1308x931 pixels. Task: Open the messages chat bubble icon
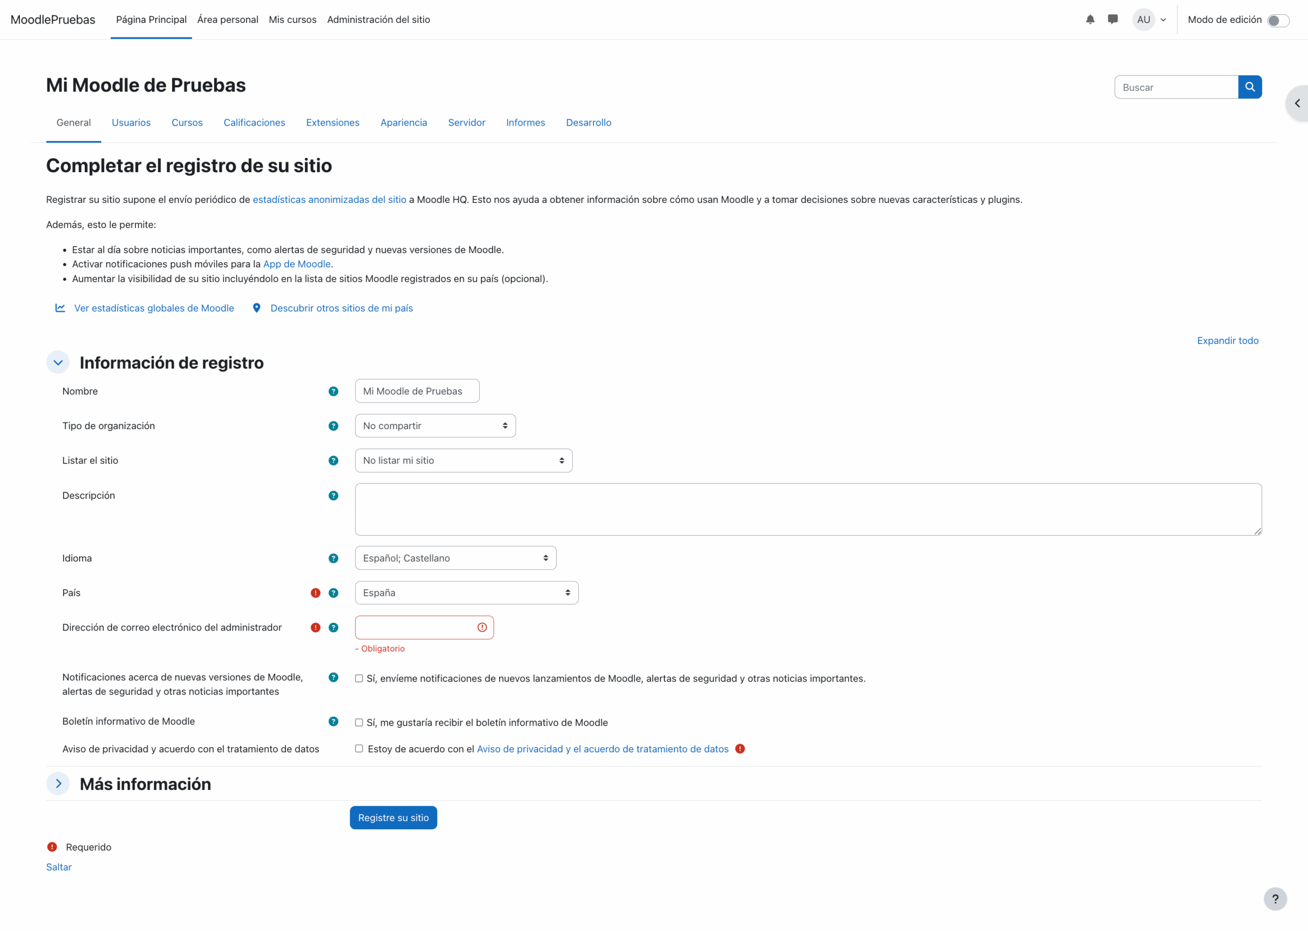[1112, 19]
